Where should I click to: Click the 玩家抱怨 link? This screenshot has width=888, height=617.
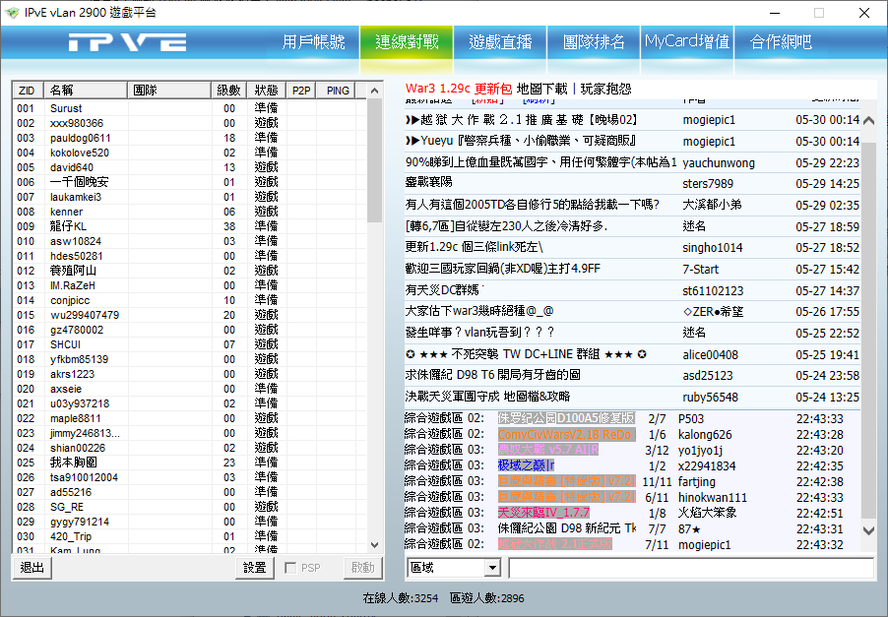tap(605, 89)
